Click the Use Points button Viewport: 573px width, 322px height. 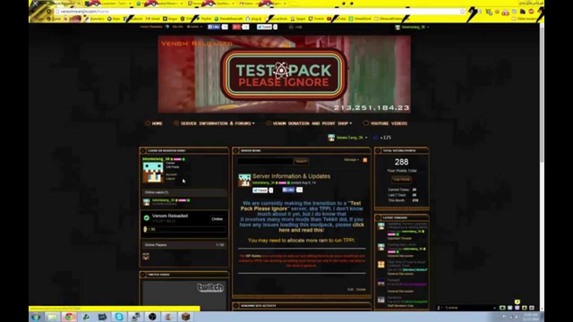pos(402,179)
